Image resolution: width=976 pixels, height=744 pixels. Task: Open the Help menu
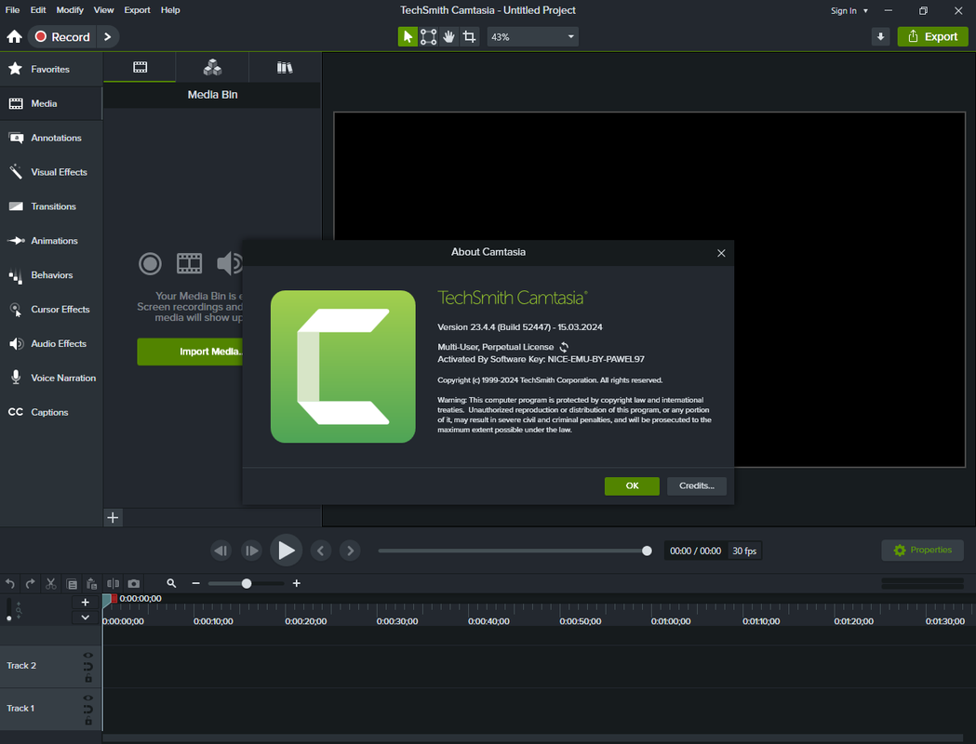(x=170, y=10)
